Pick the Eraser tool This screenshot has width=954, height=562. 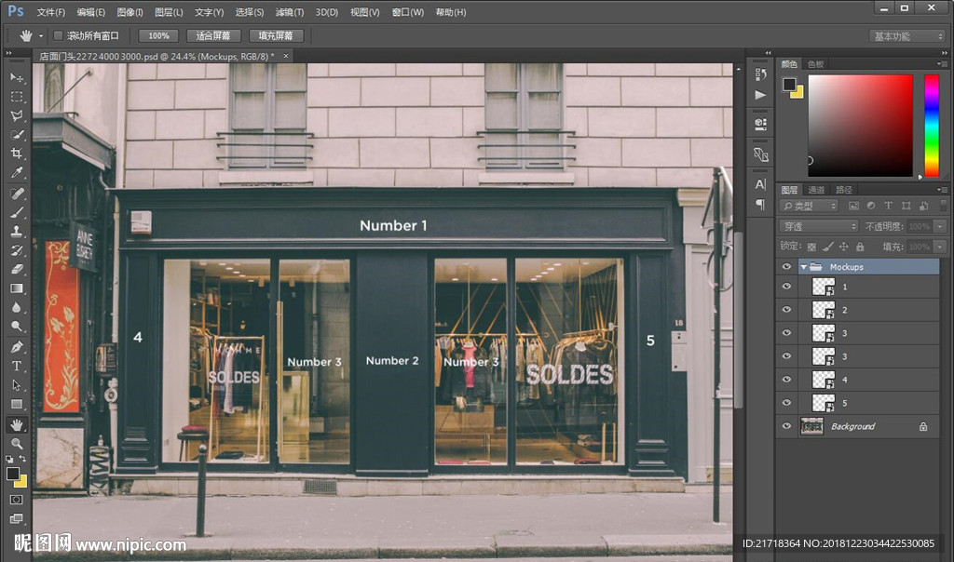[x=17, y=269]
